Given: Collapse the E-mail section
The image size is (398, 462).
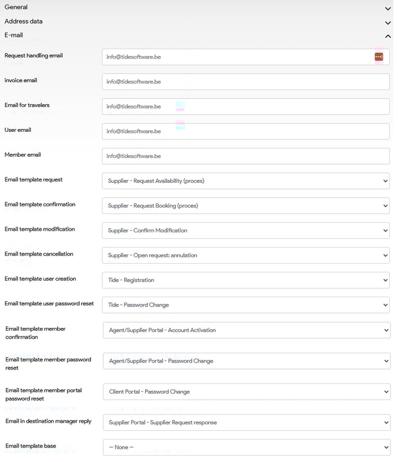Looking at the screenshot, I should point(388,36).
